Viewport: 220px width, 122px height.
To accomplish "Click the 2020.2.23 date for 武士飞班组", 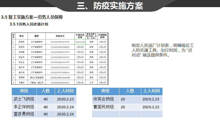I will pos(65,100).
